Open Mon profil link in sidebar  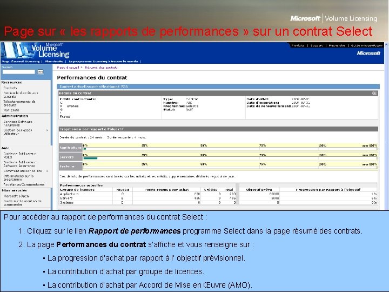[11, 110]
